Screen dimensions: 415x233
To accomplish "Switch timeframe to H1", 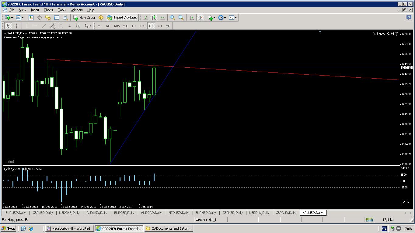I will coord(134,26).
